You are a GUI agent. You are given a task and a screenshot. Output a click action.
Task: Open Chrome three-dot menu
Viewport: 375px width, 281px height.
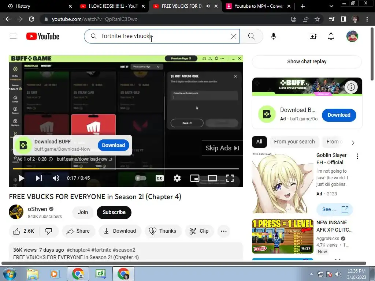pos(367,19)
